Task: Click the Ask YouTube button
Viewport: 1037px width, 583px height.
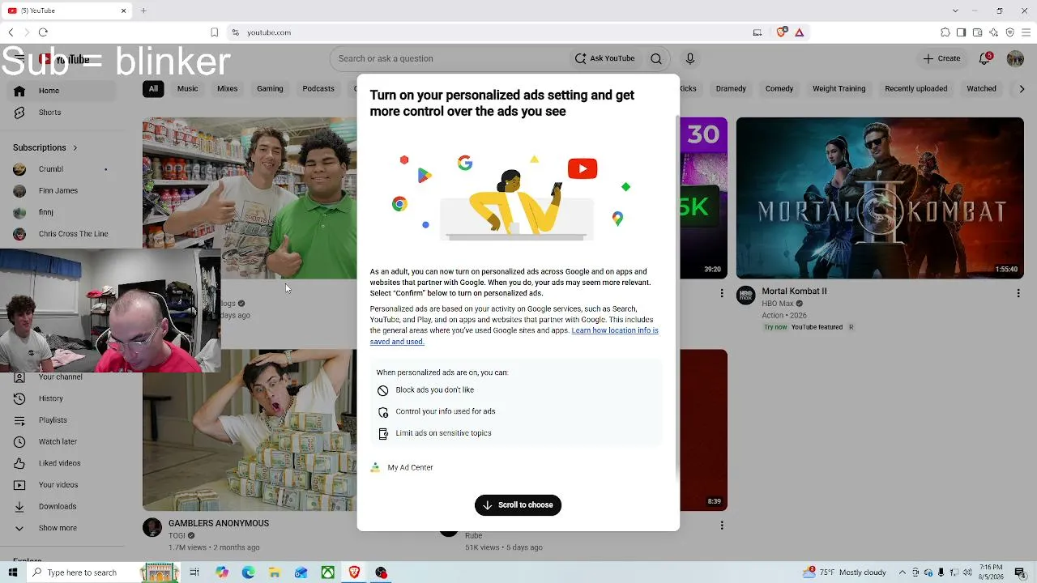Action: point(605,58)
